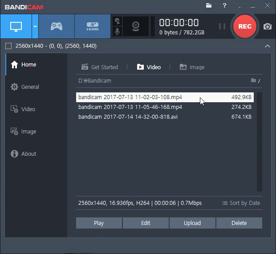Click the pause recording button
The height and width of the screenshot is (254, 276).
point(222,26)
